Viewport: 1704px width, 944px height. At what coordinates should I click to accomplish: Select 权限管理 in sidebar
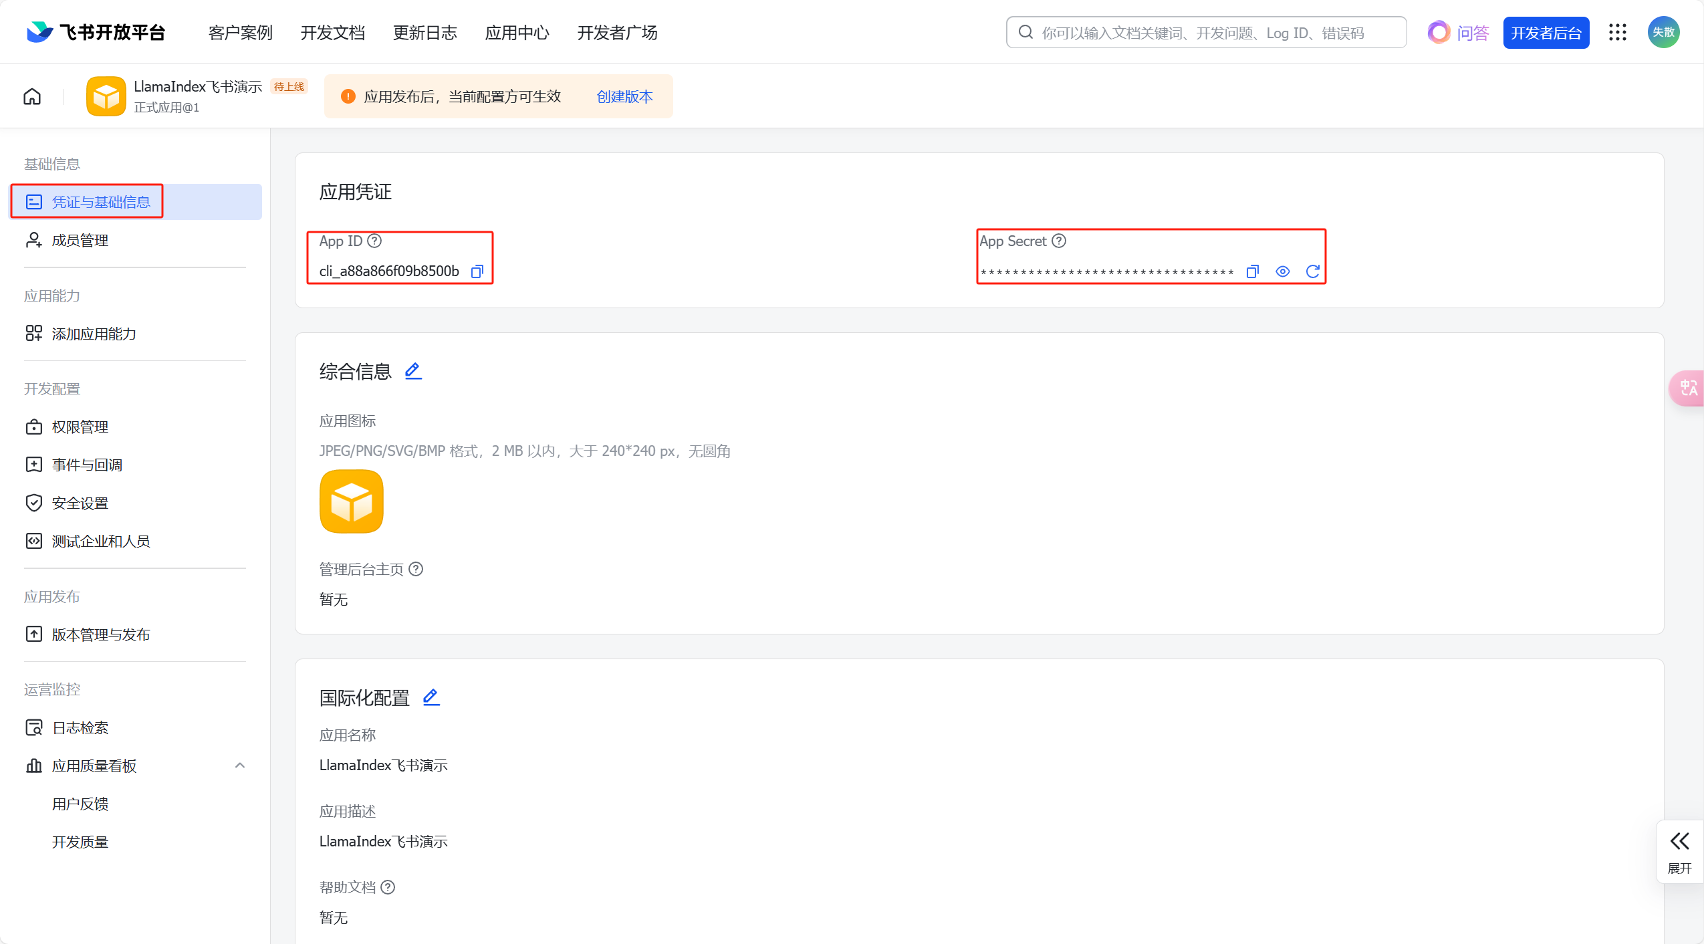[x=80, y=427]
